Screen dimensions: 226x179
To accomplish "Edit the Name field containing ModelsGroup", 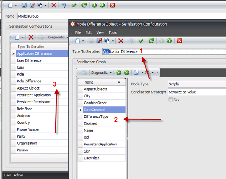I will click(x=122, y=16).
